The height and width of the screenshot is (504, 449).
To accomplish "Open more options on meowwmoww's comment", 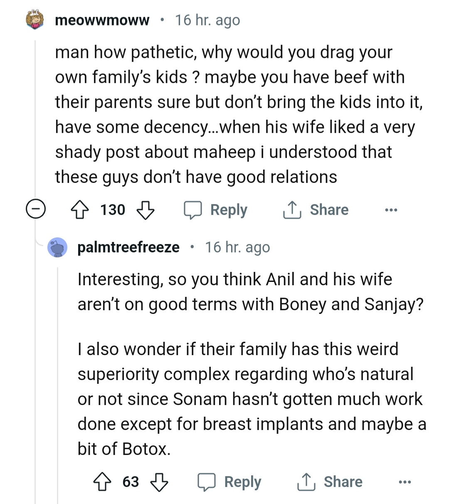I will coord(391,210).
